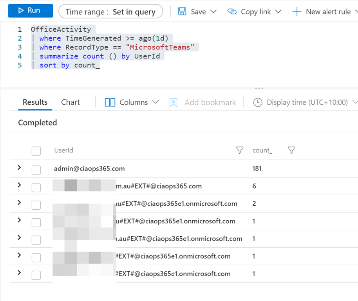Open the Time range selector
358x301 pixels.
coord(110,12)
